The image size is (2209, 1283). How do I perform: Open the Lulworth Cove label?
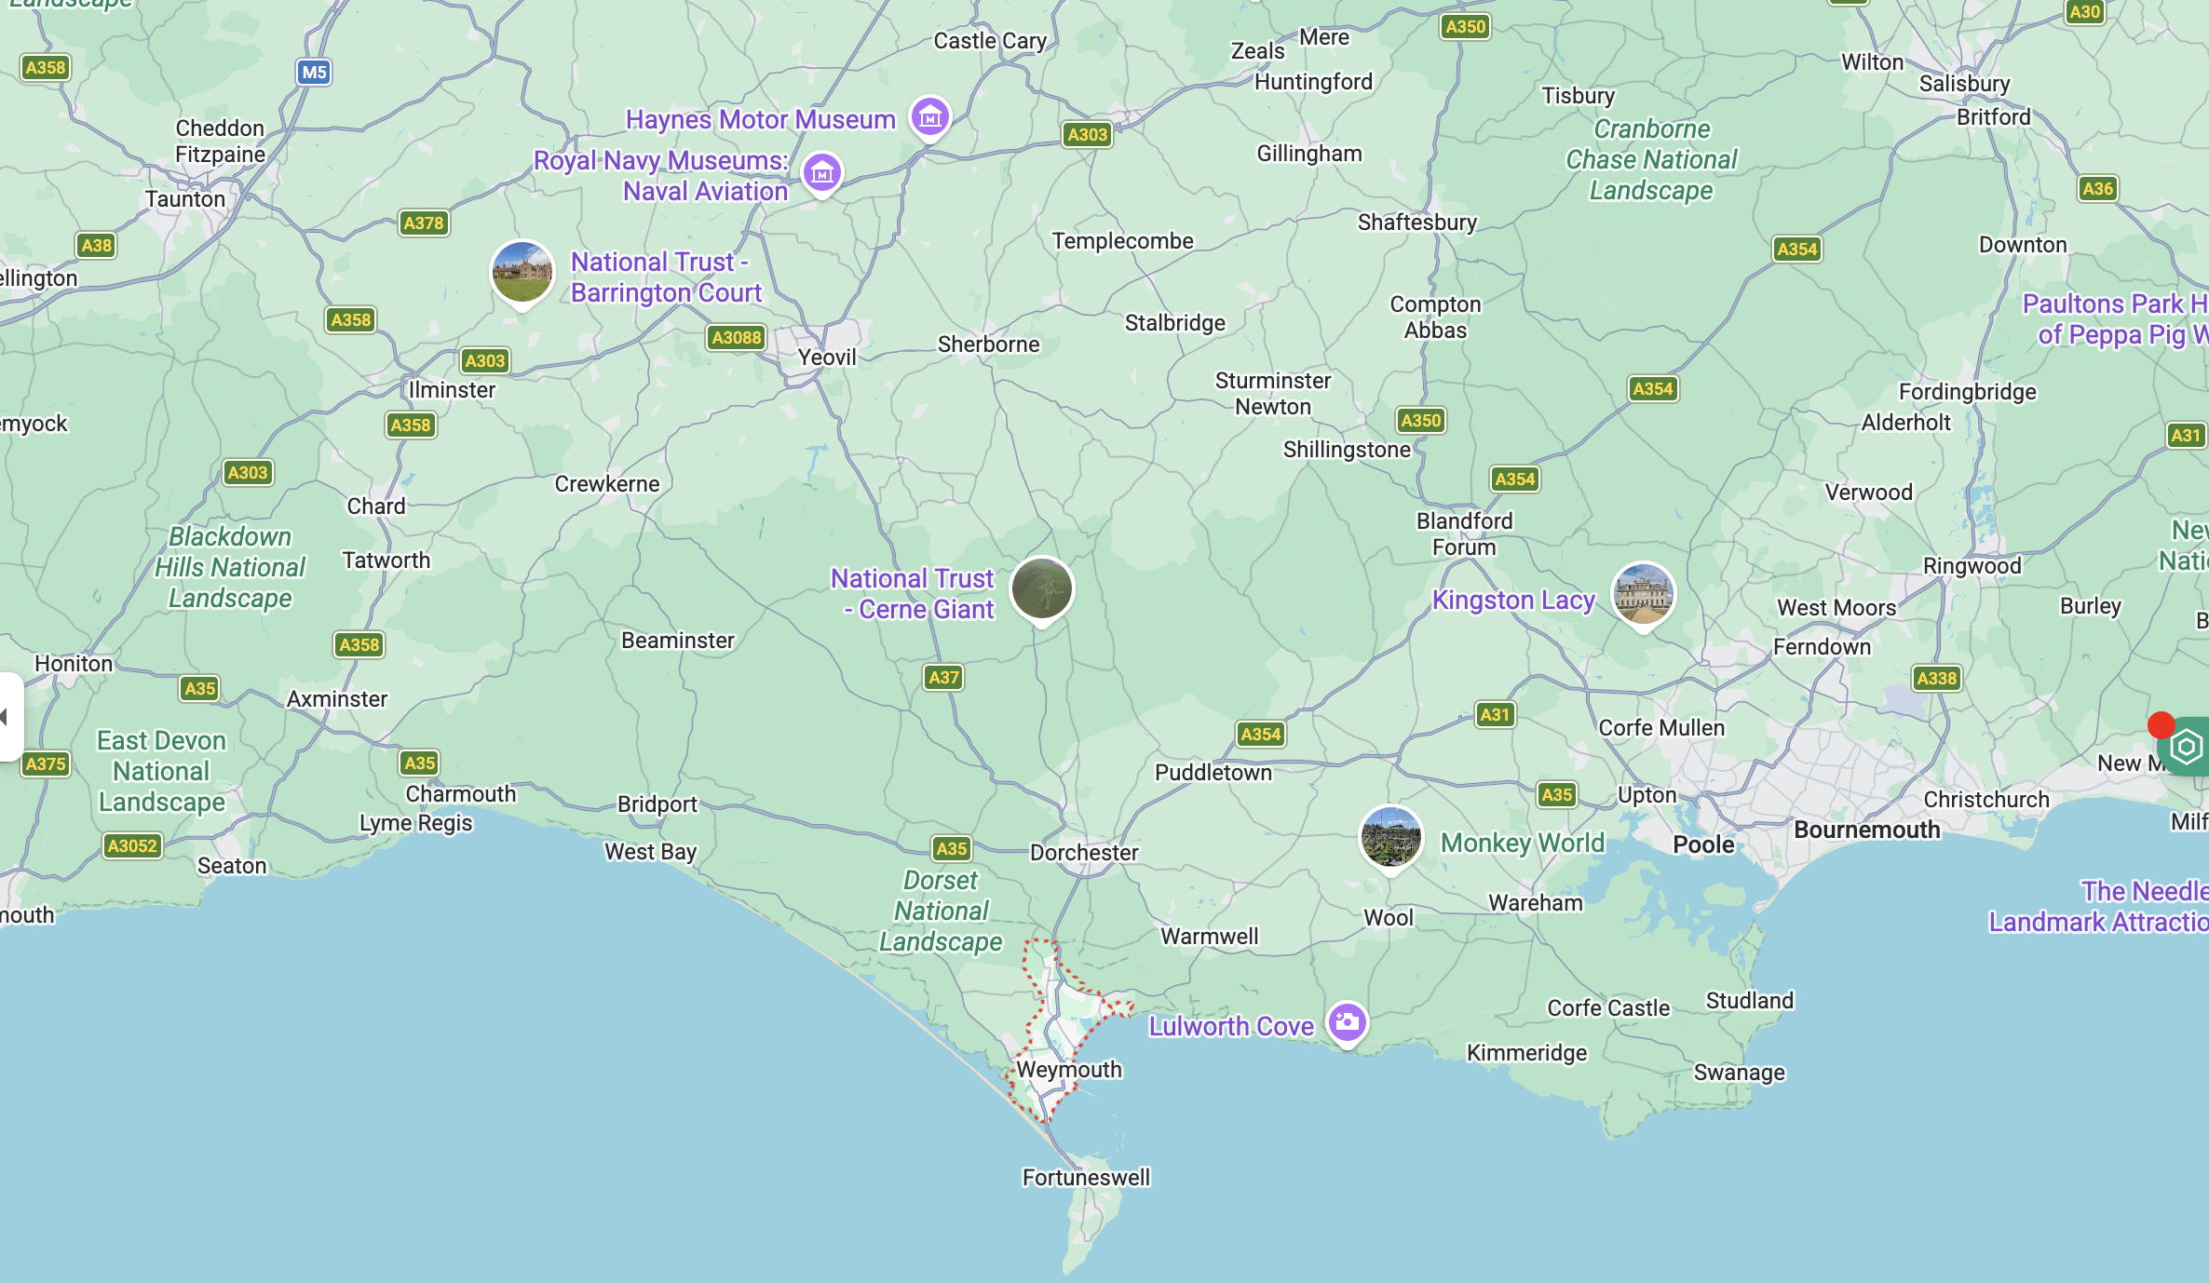[x=1231, y=1027]
